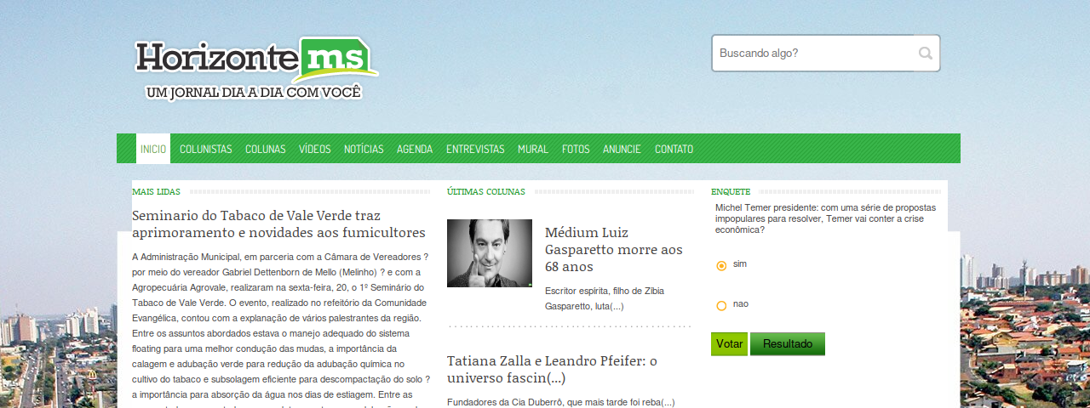Click the 'Fundadores da Cia Duberrô' excerpt
1090x408 pixels.
560,402
